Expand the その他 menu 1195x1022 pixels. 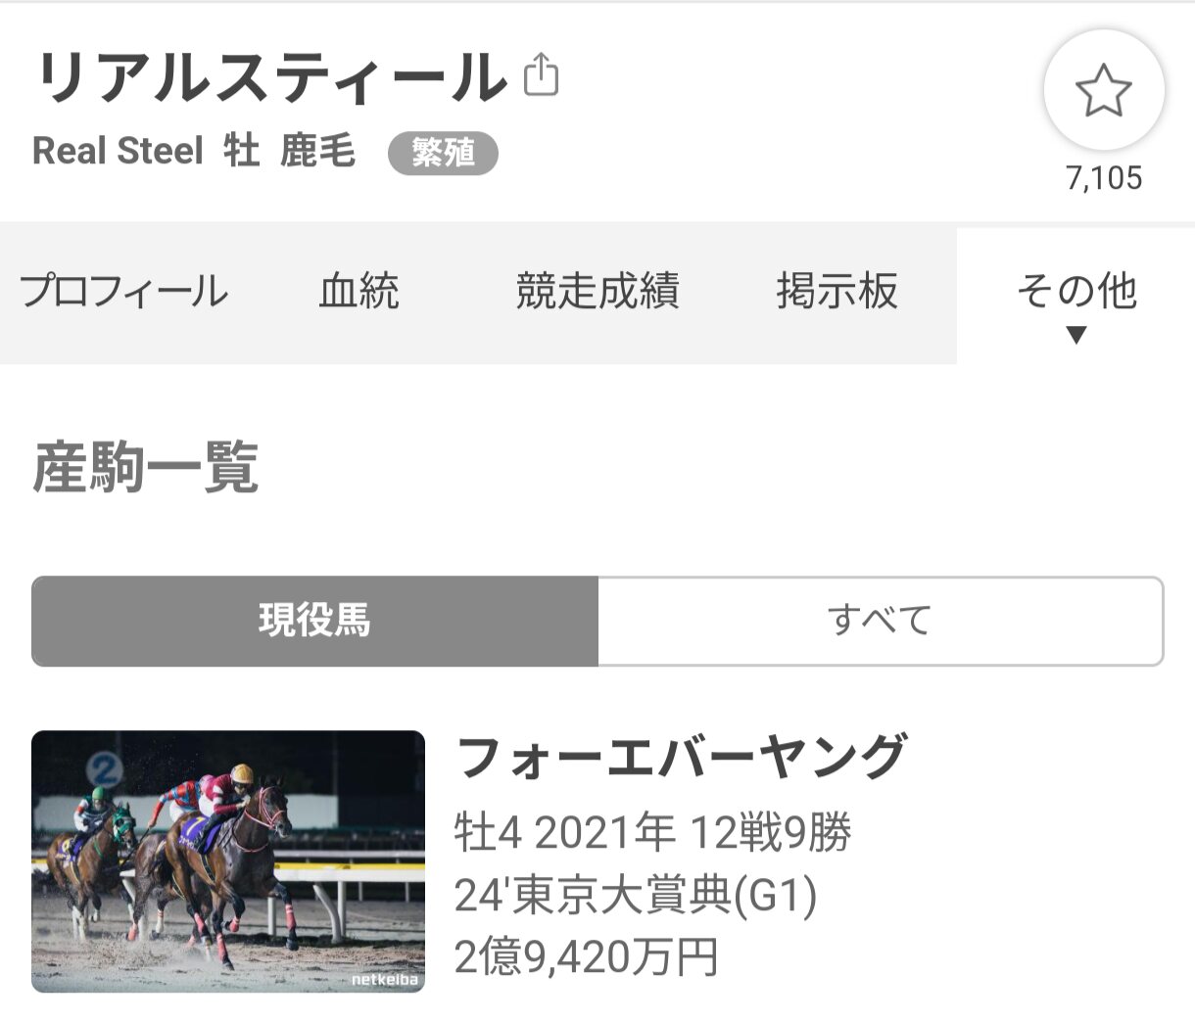tap(1075, 291)
